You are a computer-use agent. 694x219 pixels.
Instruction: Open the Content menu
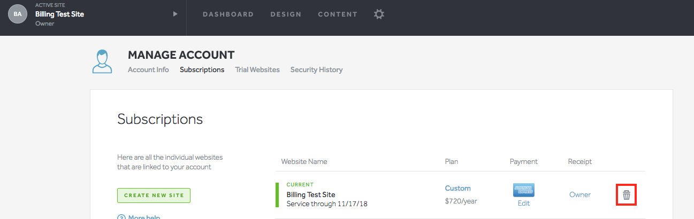(338, 14)
